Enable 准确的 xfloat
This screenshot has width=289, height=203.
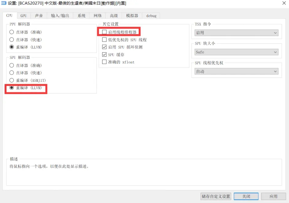(x=104, y=62)
